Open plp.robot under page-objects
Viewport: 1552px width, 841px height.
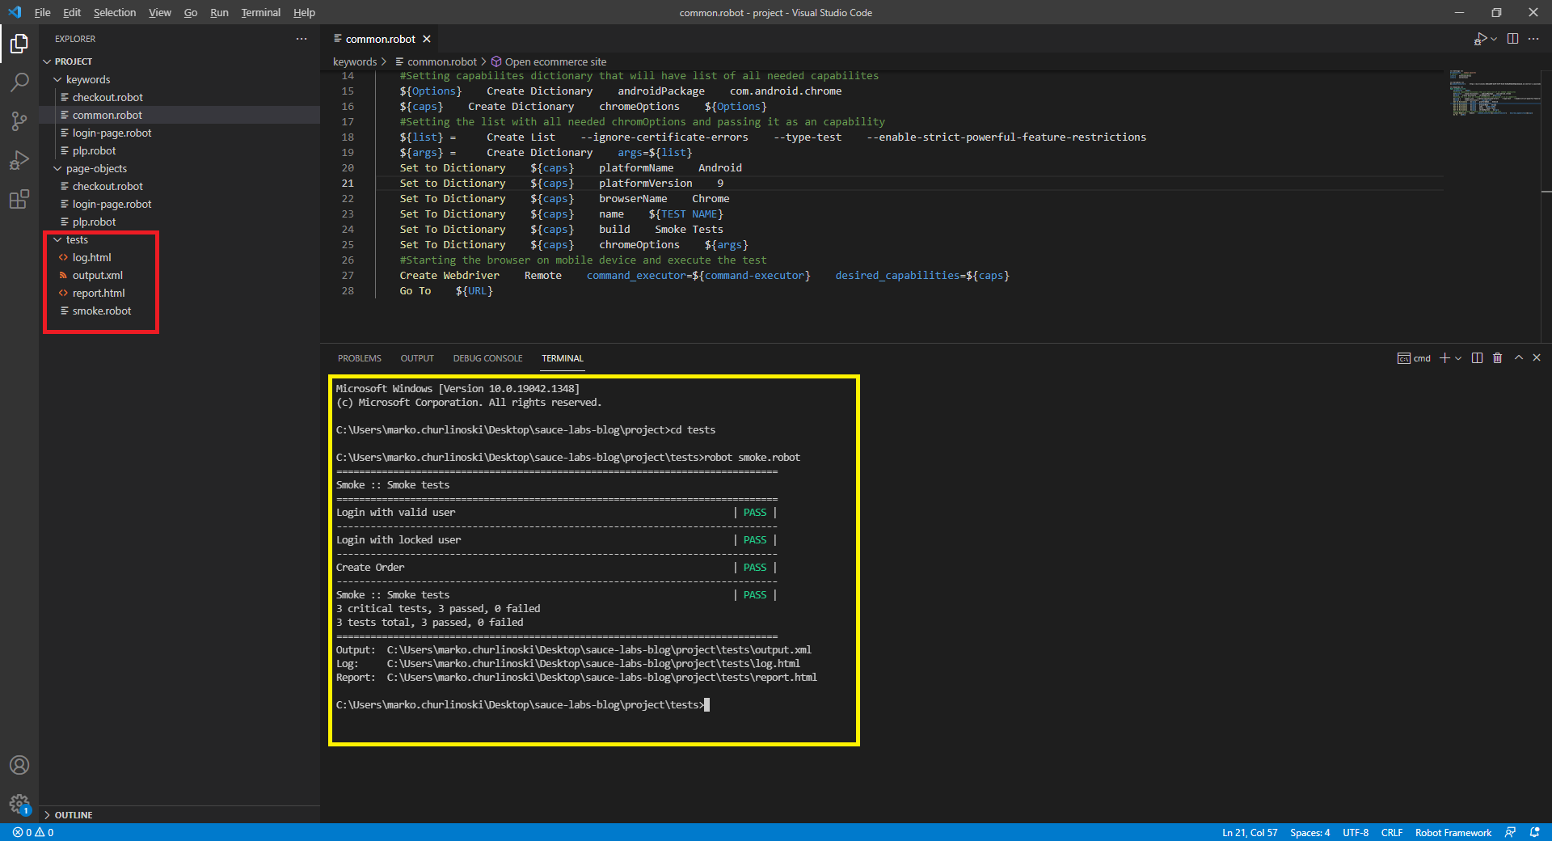94,222
